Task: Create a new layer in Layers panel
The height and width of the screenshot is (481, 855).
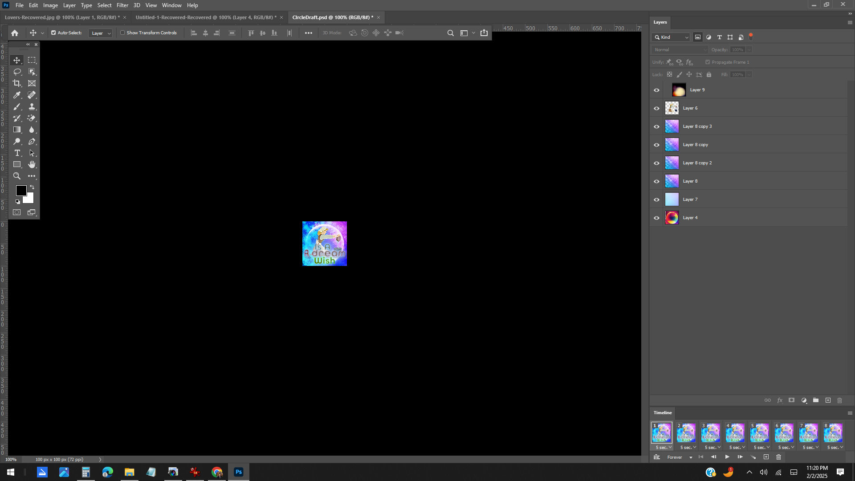Action: tap(828, 400)
